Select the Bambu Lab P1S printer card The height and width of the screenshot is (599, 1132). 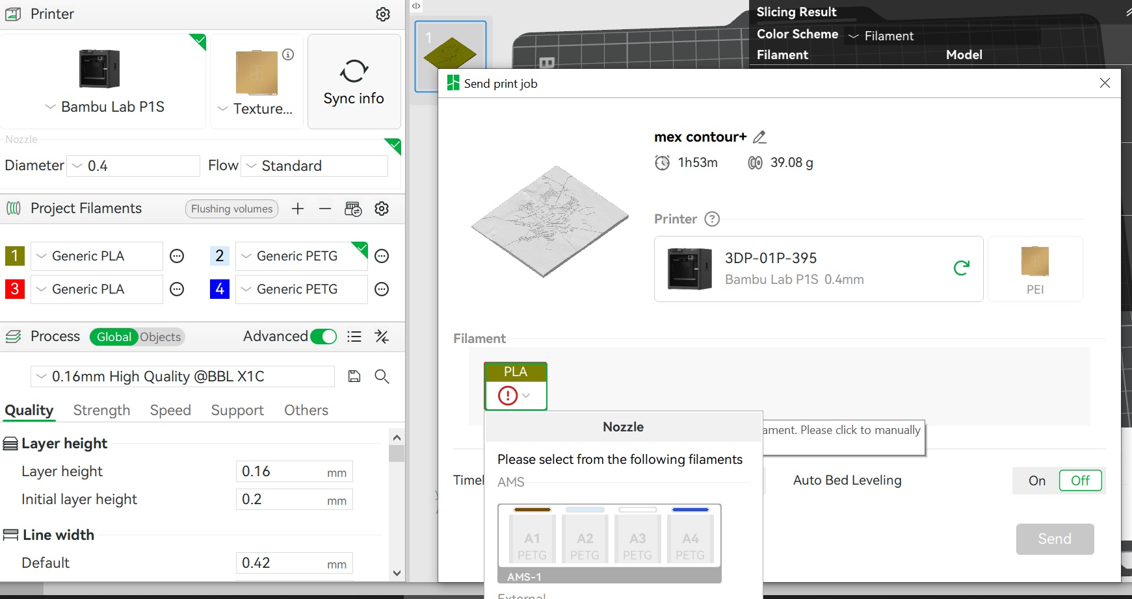click(x=103, y=82)
